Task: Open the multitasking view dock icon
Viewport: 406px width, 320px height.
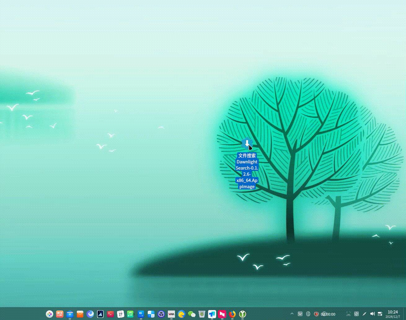Action: (60, 314)
